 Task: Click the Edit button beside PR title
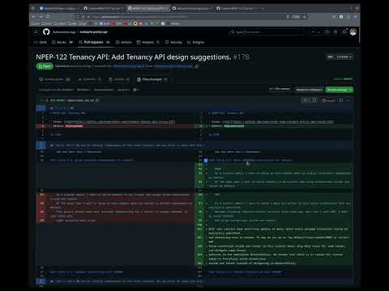[330, 57]
